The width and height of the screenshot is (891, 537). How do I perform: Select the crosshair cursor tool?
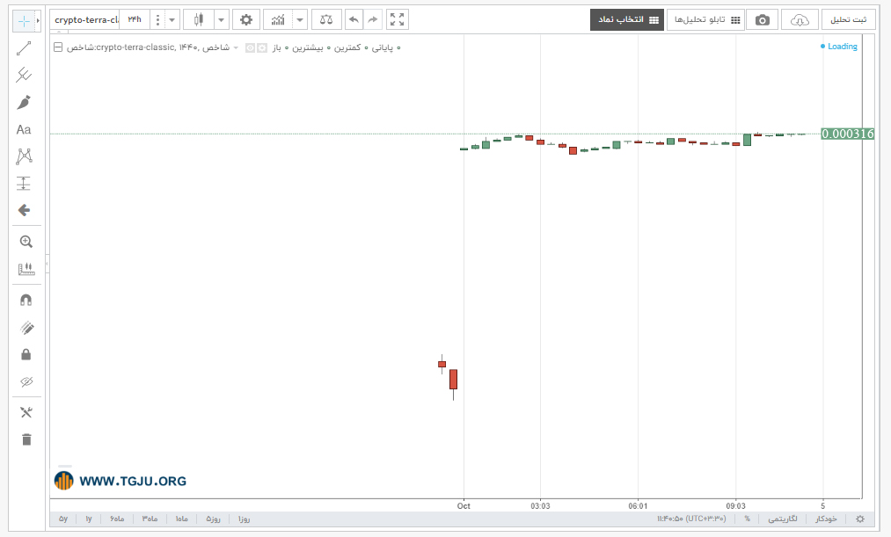[24, 22]
